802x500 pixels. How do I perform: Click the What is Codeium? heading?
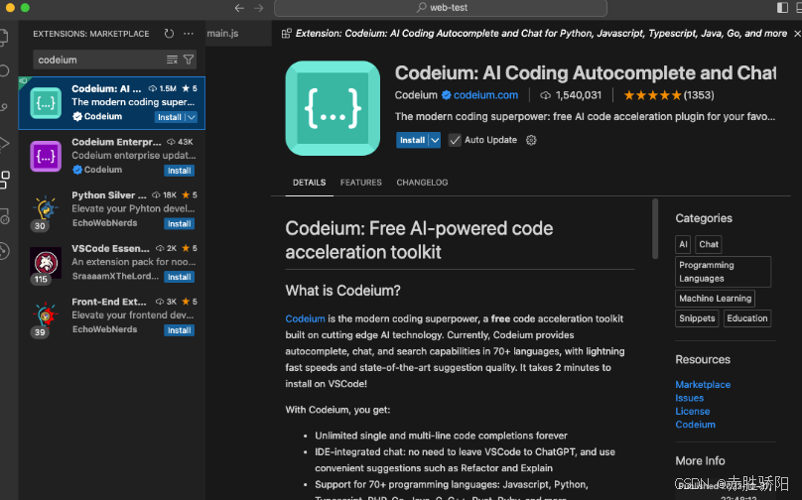[342, 291]
